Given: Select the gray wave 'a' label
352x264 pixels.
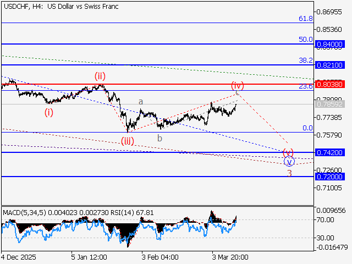Looking at the screenshot, I should (141, 102).
